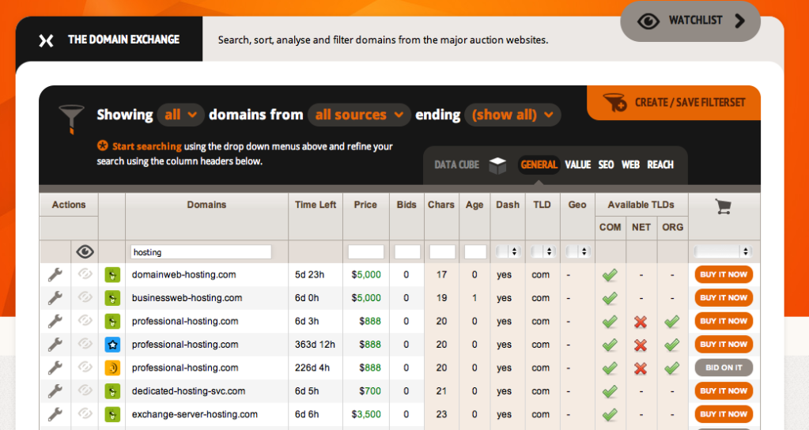Click the funnel filter icon beside Showing

click(x=71, y=119)
